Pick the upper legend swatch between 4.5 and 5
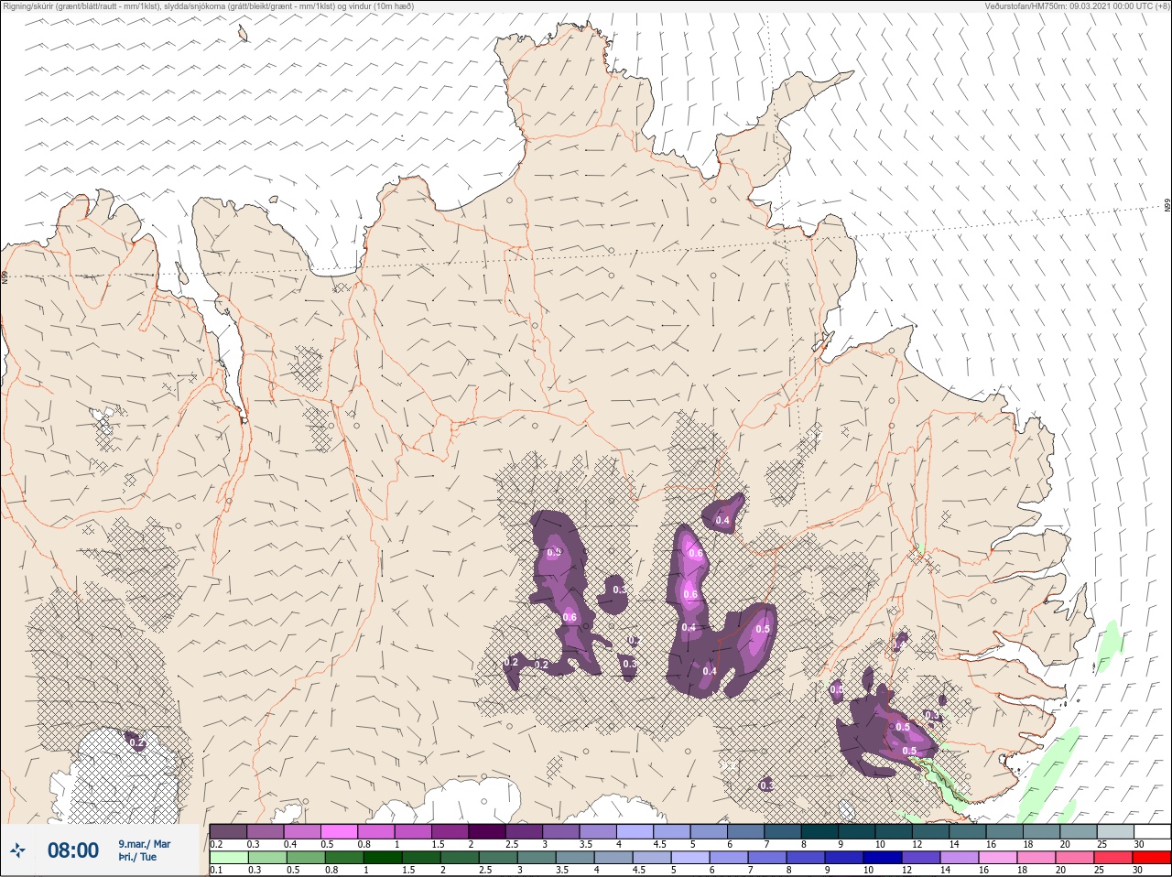This screenshot has height=877, width=1172. tap(672, 831)
